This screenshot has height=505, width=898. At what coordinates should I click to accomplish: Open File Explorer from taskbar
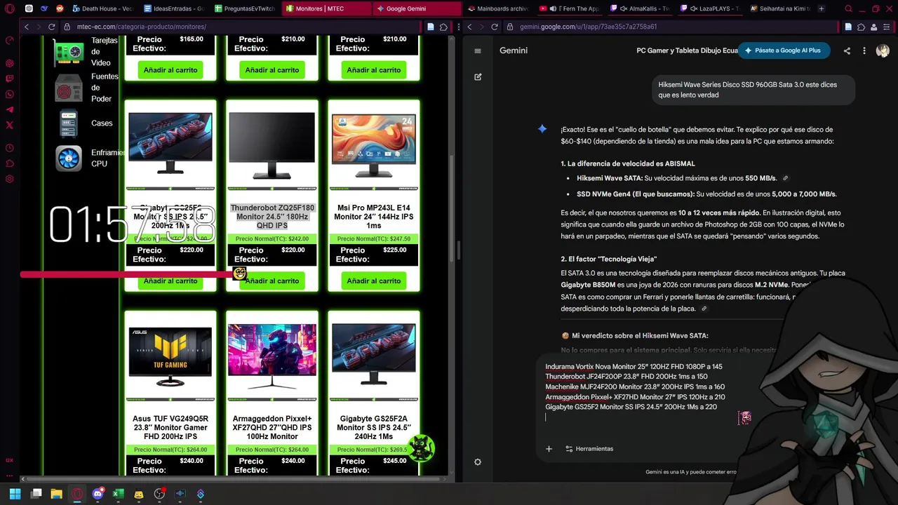[x=56, y=494]
